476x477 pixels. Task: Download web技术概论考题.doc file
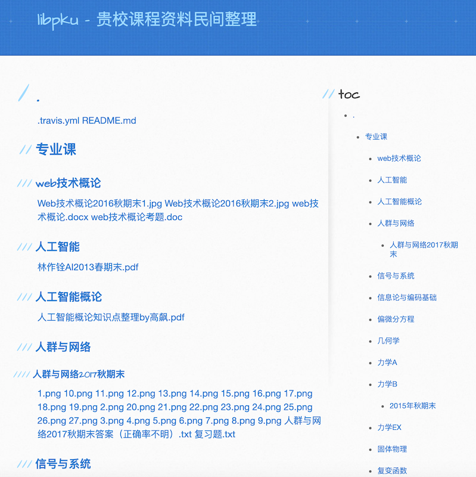[x=136, y=217]
